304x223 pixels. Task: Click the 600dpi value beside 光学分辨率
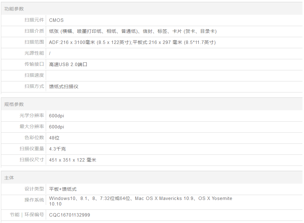click(x=57, y=116)
